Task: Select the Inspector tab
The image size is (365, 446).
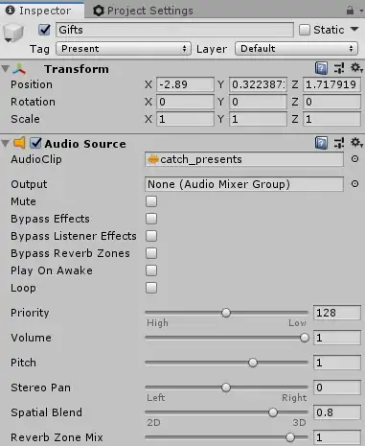Action: click(x=38, y=11)
